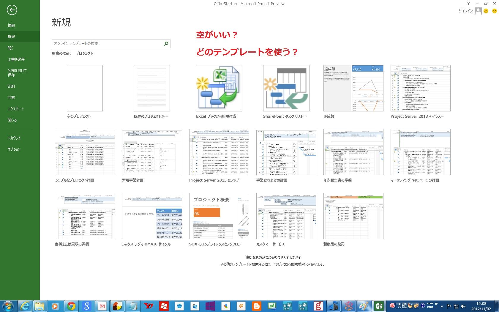Open the Gmail taskbar icon
The height and width of the screenshot is (312, 499).
pos(102,306)
